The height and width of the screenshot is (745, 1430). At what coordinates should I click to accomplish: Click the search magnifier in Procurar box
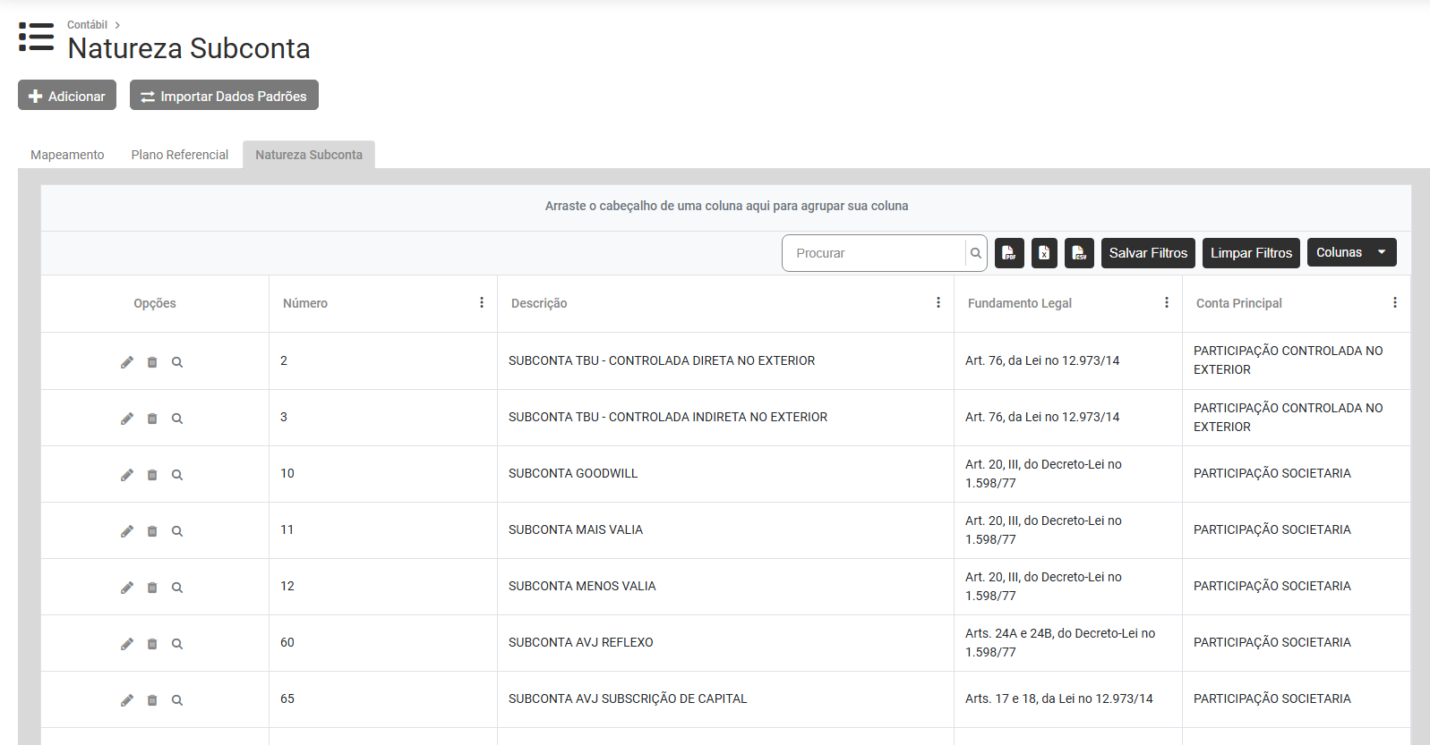(x=976, y=253)
